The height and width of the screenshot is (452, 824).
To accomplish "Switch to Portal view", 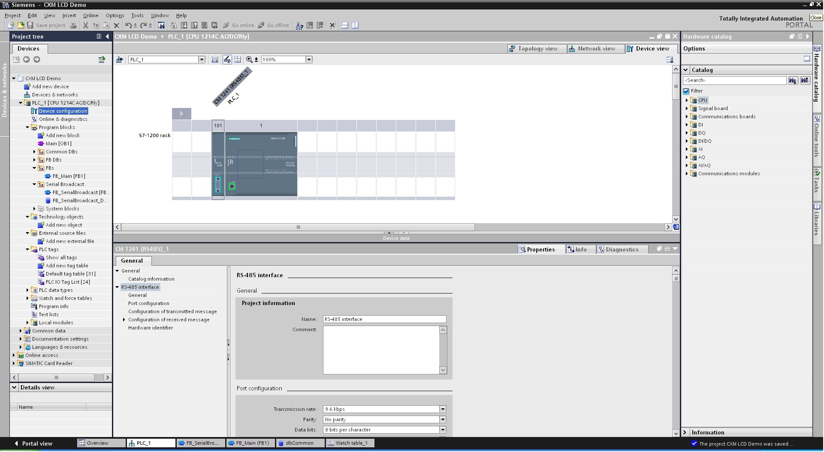I will [33, 443].
